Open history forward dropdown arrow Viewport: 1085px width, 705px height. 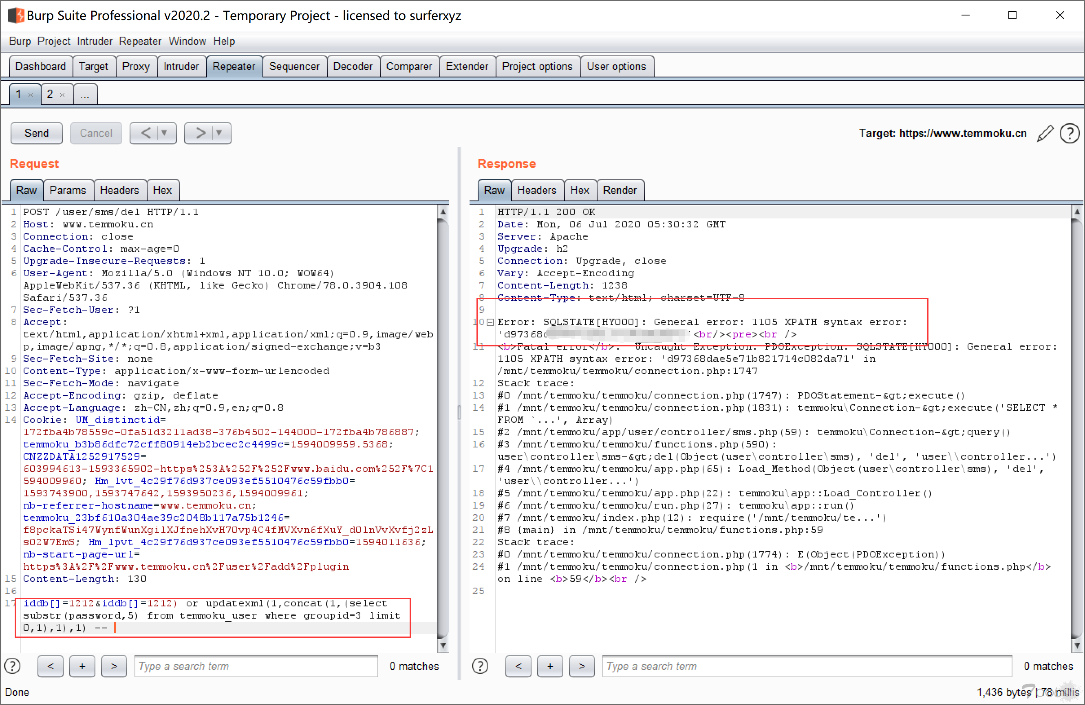pyautogui.click(x=219, y=133)
